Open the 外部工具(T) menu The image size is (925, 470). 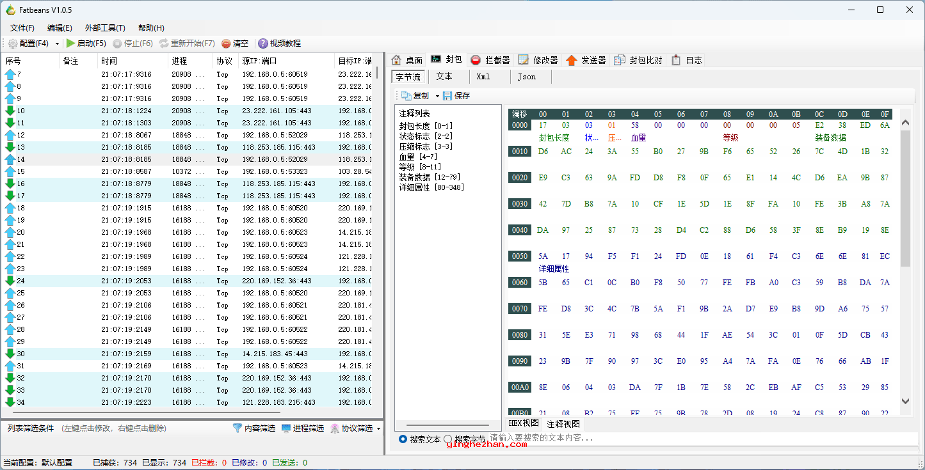(x=105, y=27)
